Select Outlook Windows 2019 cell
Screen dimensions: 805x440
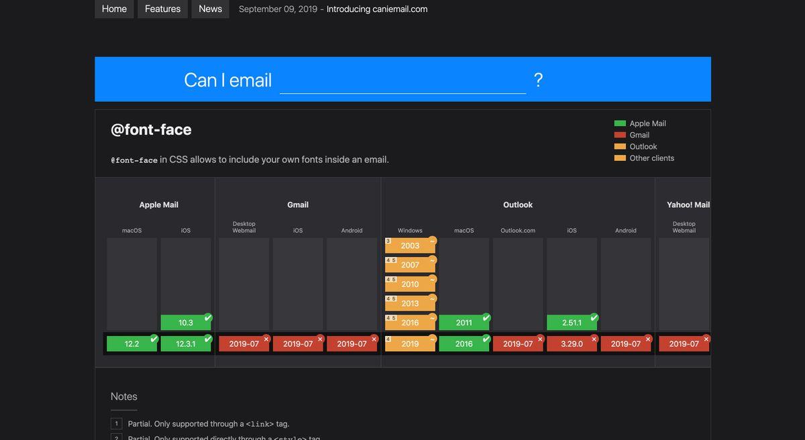pos(410,343)
